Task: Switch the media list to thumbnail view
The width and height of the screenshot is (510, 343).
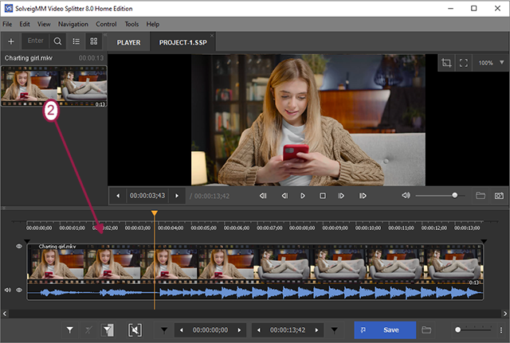Action: pyautogui.click(x=93, y=41)
